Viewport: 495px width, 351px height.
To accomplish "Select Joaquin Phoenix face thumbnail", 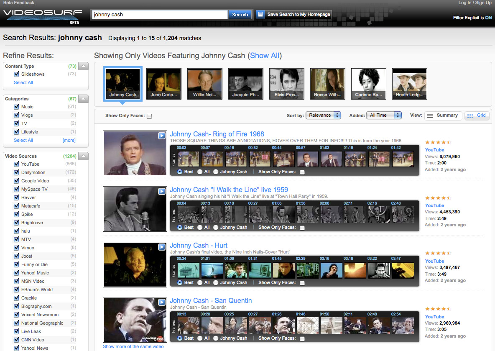I will [x=245, y=84].
